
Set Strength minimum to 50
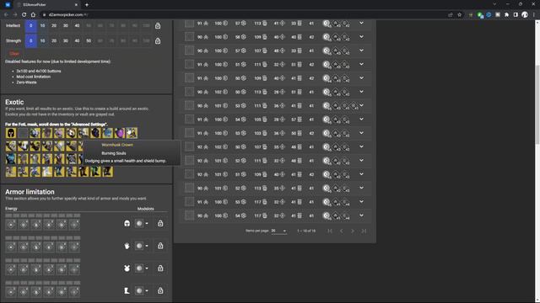(x=89, y=41)
